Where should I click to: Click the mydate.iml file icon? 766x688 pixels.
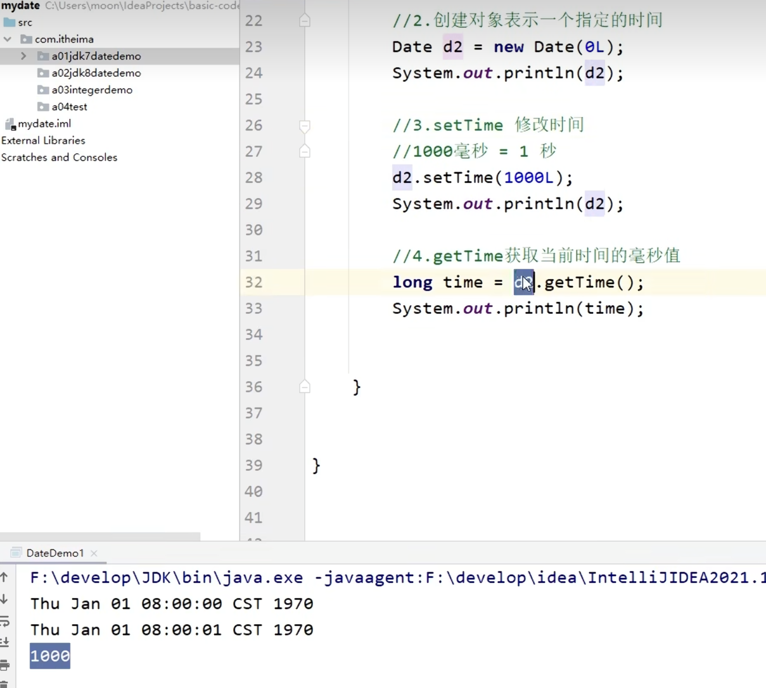pos(10,124)
